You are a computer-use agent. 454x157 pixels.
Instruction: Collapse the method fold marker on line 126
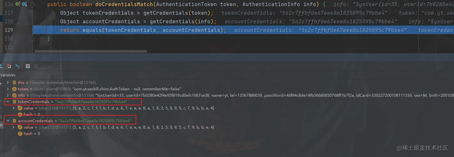click(x=32, y=4)
